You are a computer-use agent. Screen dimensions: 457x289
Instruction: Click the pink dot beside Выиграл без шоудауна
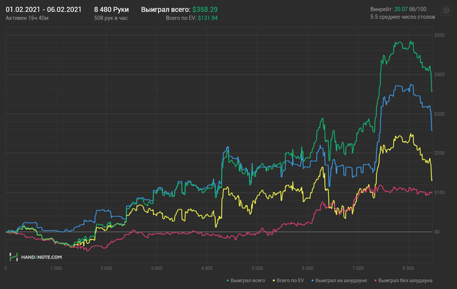point(375,281)
